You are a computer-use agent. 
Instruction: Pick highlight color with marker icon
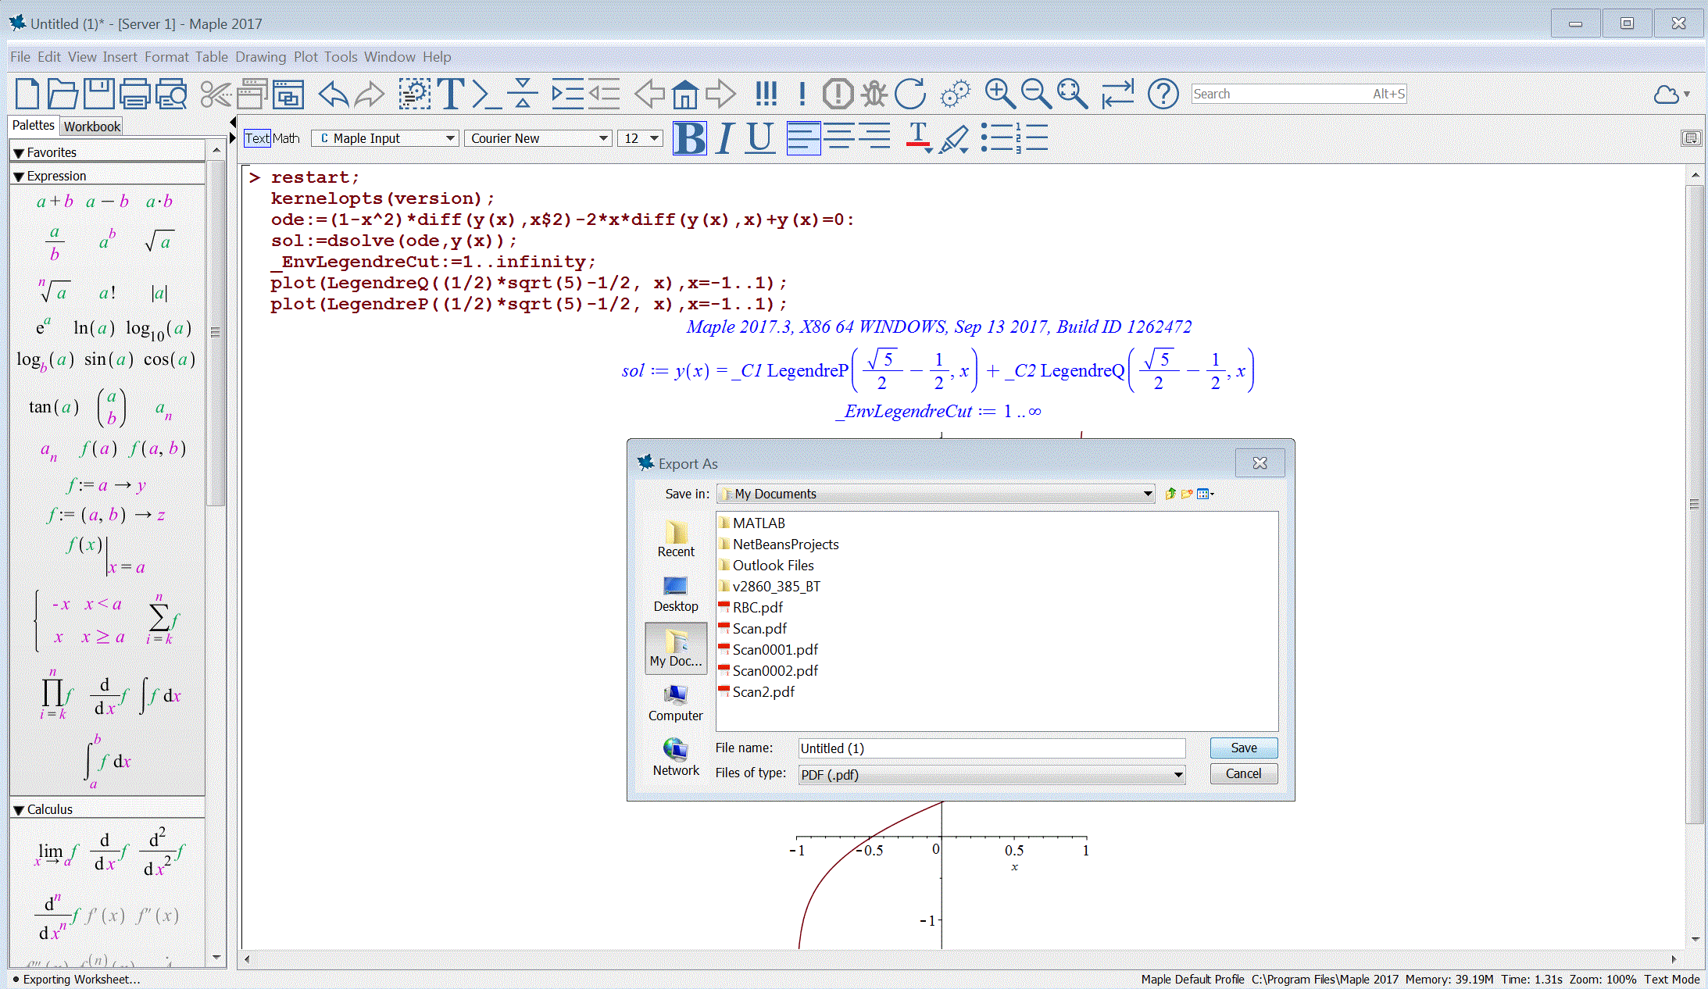[x=954, y=138]
